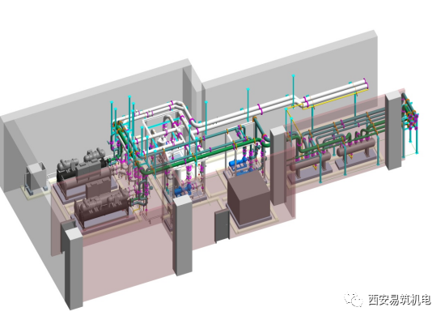Select the large brown cabinet box
The image size is (445, 320).
coord(248,196)
